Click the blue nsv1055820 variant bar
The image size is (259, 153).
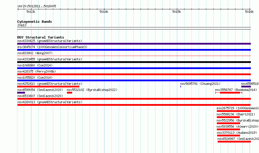click(x=134, y=80)
